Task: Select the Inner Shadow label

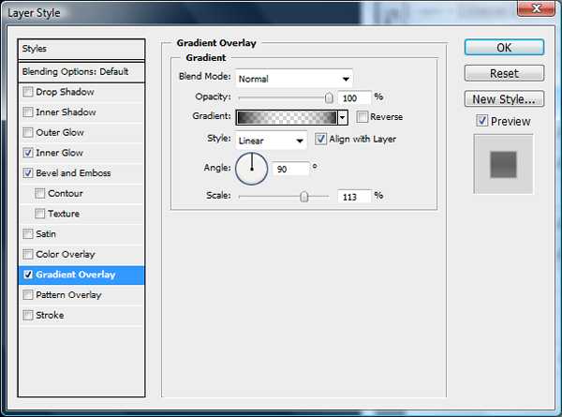Action: 66,112
